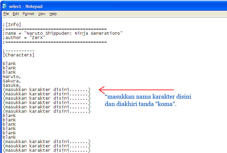Image resolution: width=227 pixels, height=153 pixels.
Task: Open the Format menu
Action: [x=28, y=14]
